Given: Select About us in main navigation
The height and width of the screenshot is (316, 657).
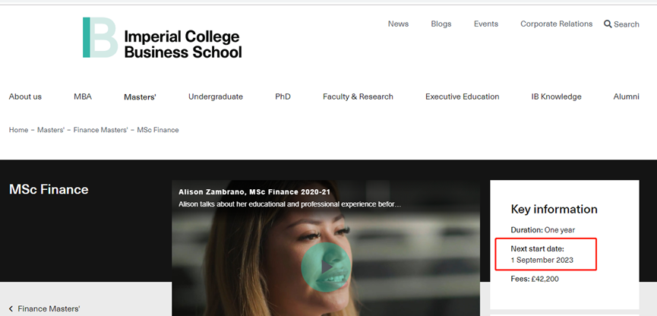Looking at the screenshot, I should tap(25, 96).
